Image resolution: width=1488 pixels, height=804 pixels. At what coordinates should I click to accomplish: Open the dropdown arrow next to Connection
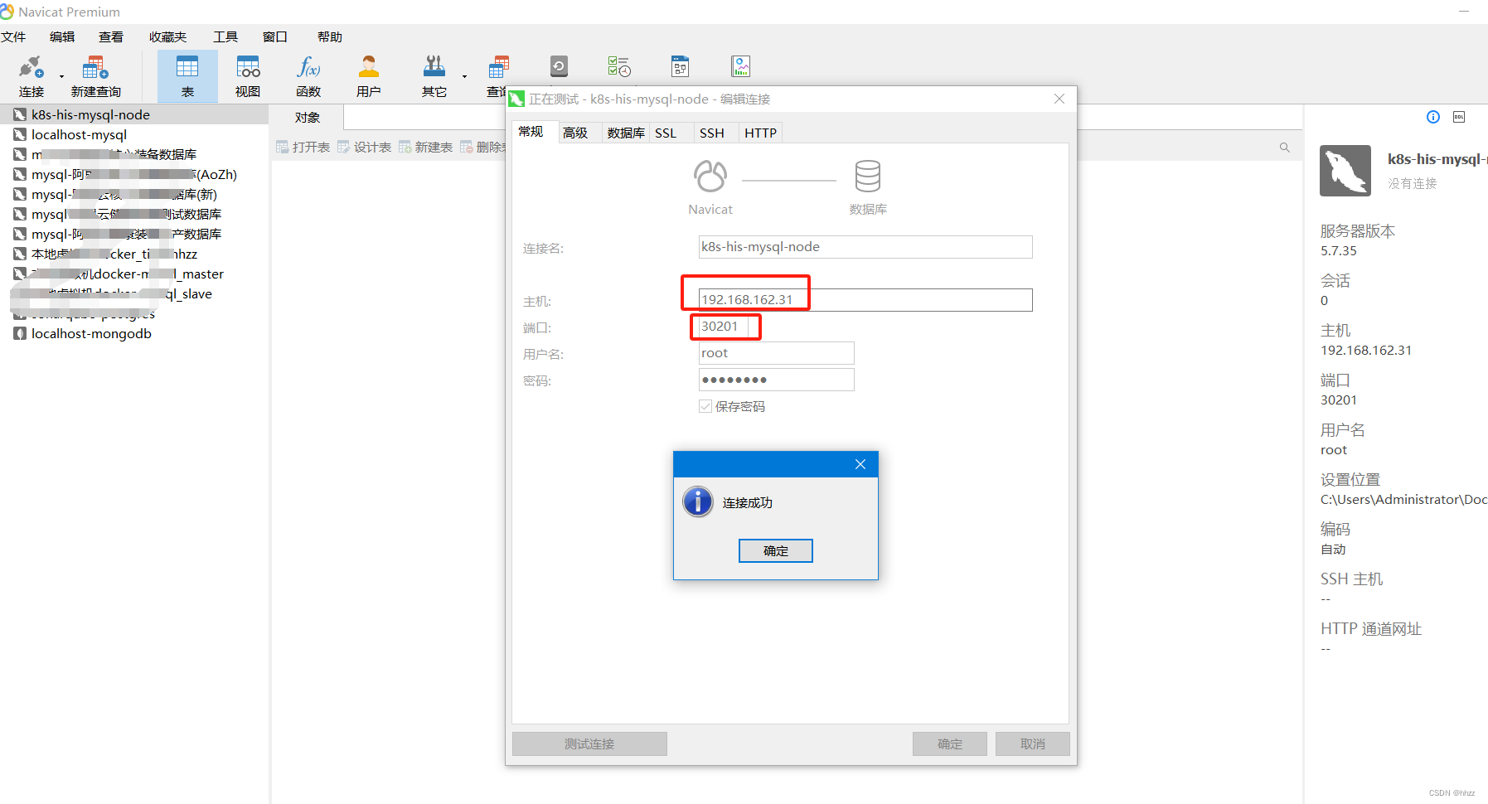point(61,77)
